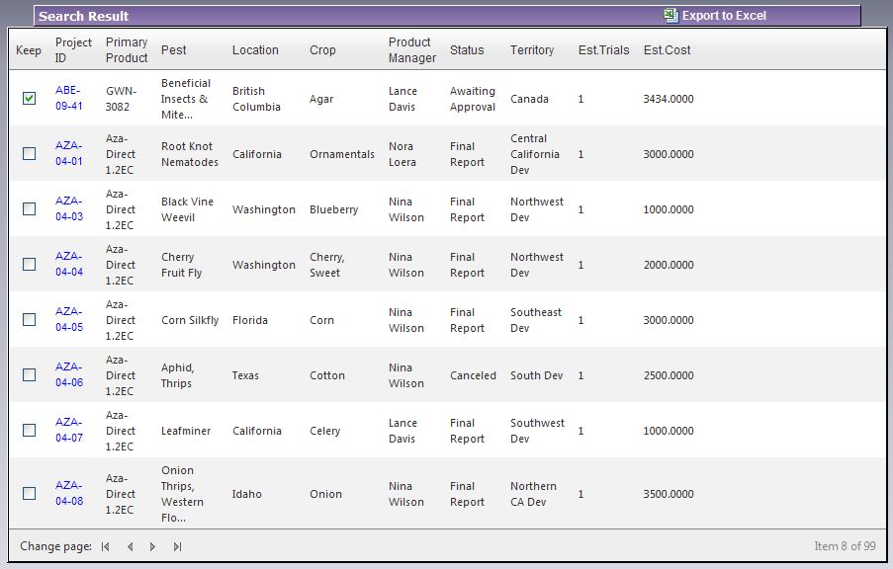This screenshot has width=893, height=569.
Task: Follow the AZA-04-04 project link
Action: point(69,264)
